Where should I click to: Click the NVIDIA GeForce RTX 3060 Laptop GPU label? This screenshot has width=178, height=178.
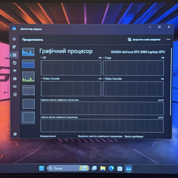138,52
